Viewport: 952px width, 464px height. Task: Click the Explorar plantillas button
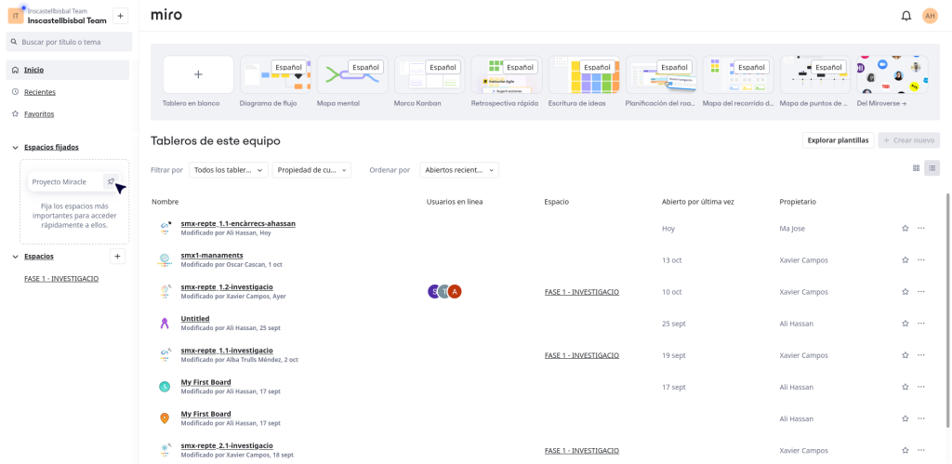[838, 140]
